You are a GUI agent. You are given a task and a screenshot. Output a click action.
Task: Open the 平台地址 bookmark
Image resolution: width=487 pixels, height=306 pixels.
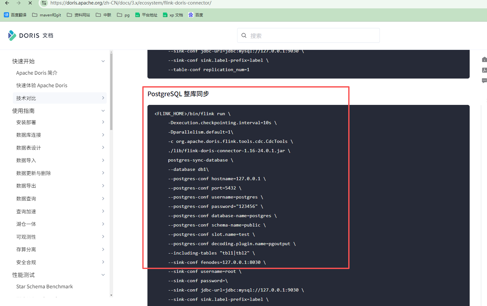(x=146, y=15)
